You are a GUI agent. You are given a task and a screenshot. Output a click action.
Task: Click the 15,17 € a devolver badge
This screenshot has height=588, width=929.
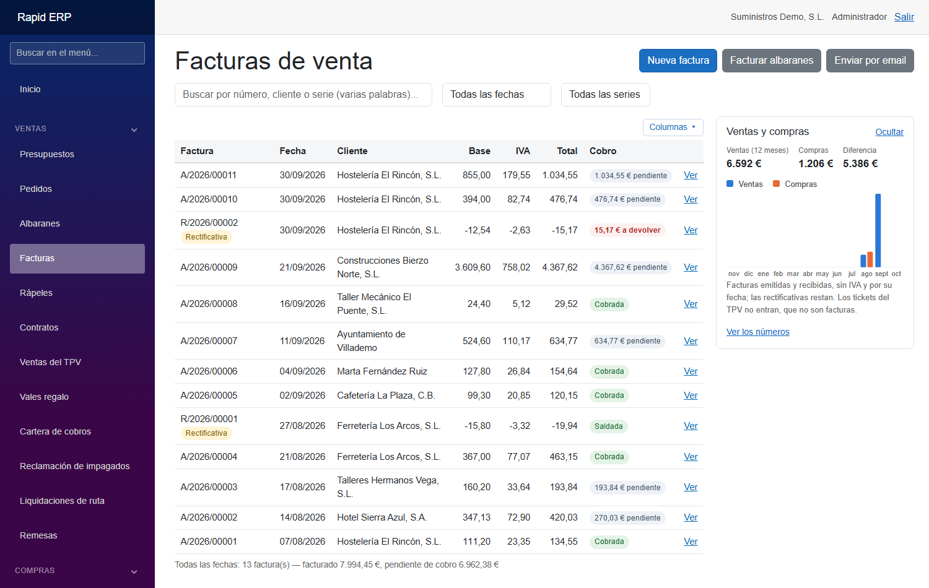pos(627,230)
